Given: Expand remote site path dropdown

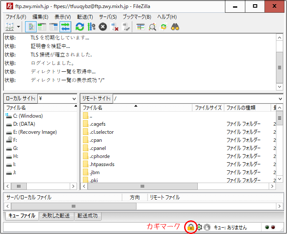Looking at the screenshot, I should coord(280,99).
